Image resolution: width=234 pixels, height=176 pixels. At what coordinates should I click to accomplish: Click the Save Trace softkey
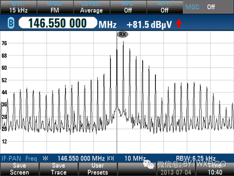click(x=58, y=169)
